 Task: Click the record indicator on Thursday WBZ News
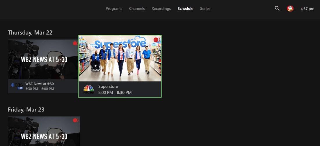click(x=75, y=43)
